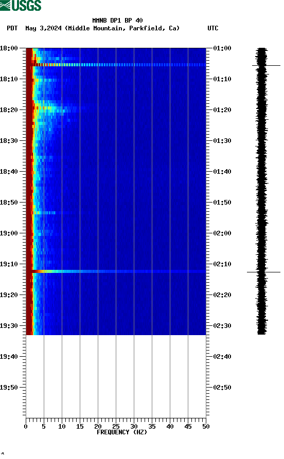Click the seismogram event tick near 02:12 UTC
The width and height of the screenshot is (284, 459).
click(x=263, y=272)
